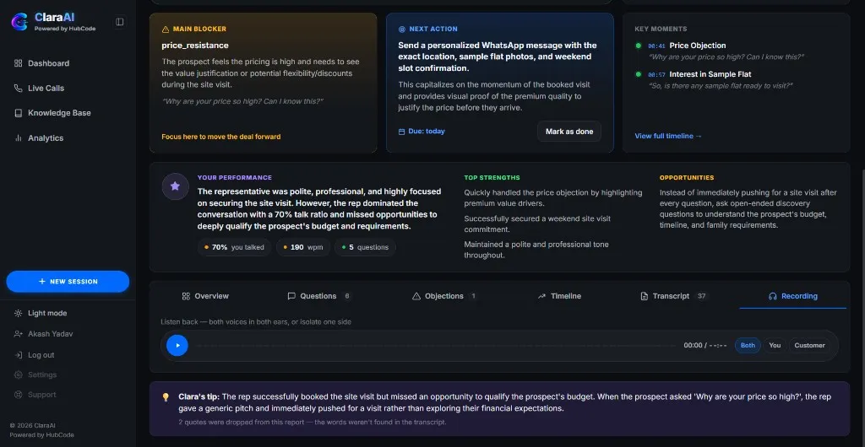This screenshot has height=447, width=865.
Task: Click the 190 wpm chip
Action: tap(303, 247)
